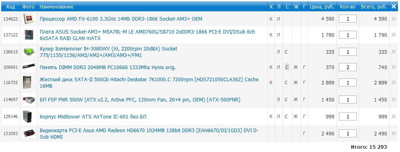Viewport: 400px width, 152px height.
Task: Open the IceHammer cooler photo
Action: click(28, 52)
